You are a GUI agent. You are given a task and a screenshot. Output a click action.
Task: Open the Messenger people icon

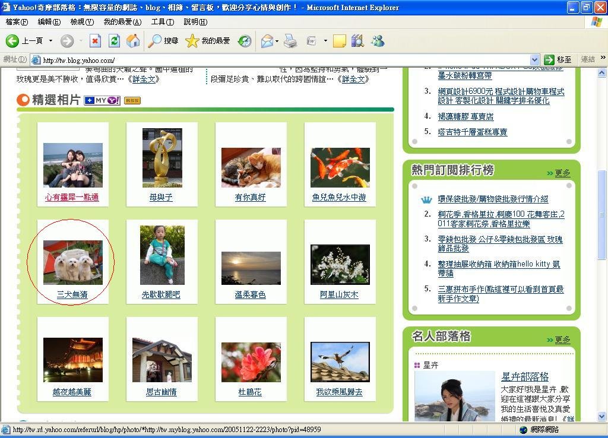point(377,41)
